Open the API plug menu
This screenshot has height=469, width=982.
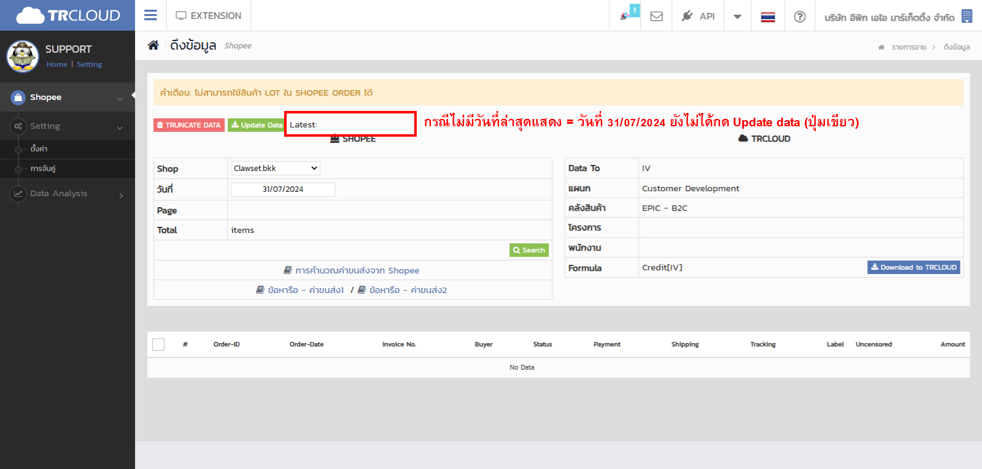[698, 17]
